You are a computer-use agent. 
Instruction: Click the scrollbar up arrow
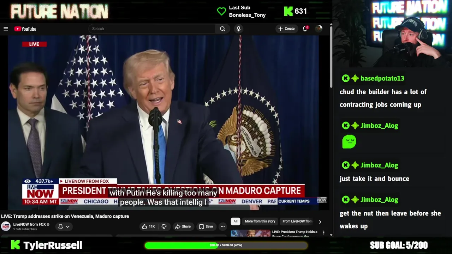point(331,25)
